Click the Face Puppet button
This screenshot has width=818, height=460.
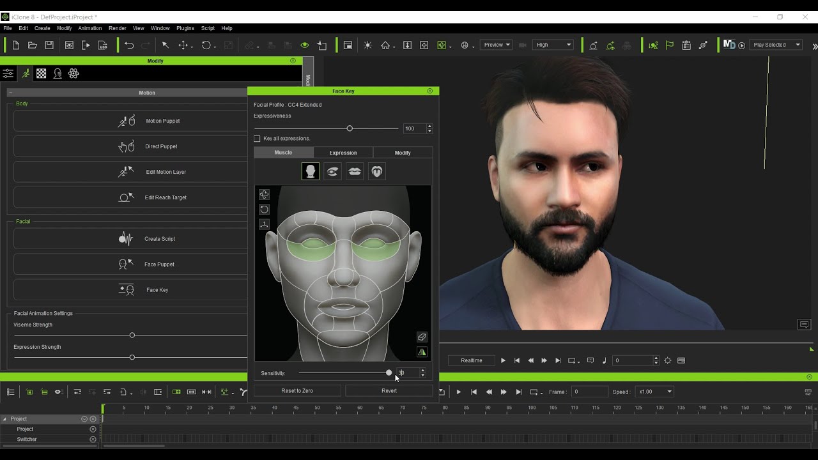pyautogui.click(x=130, y=264)
